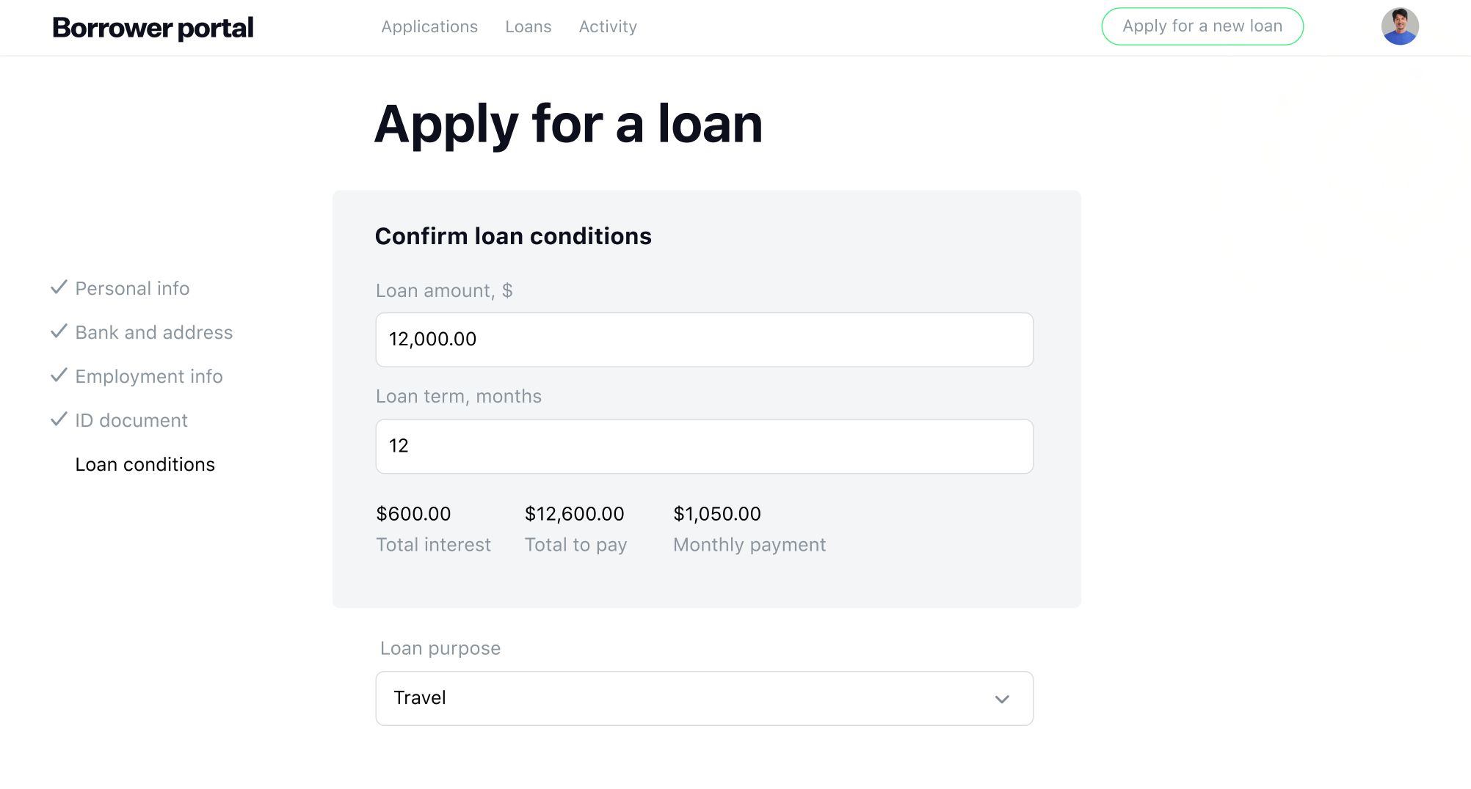Image resolution: width=1471 pixels, height=789 pixels.
Task: Select the completed Personal info step
Action: click(132, 287)
